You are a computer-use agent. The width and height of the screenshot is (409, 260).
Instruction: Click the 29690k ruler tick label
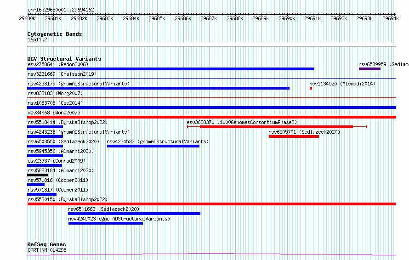(x=287, y=18)
